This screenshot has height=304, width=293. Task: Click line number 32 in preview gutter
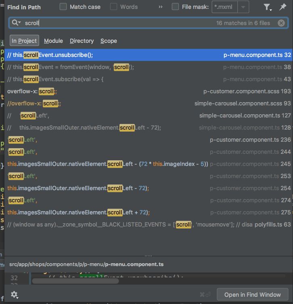(x=14, y=278)
